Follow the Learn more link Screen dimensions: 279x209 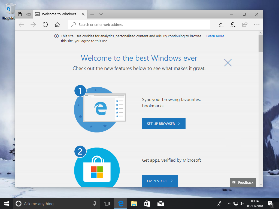pyautogui.click(x=215, y=36)
